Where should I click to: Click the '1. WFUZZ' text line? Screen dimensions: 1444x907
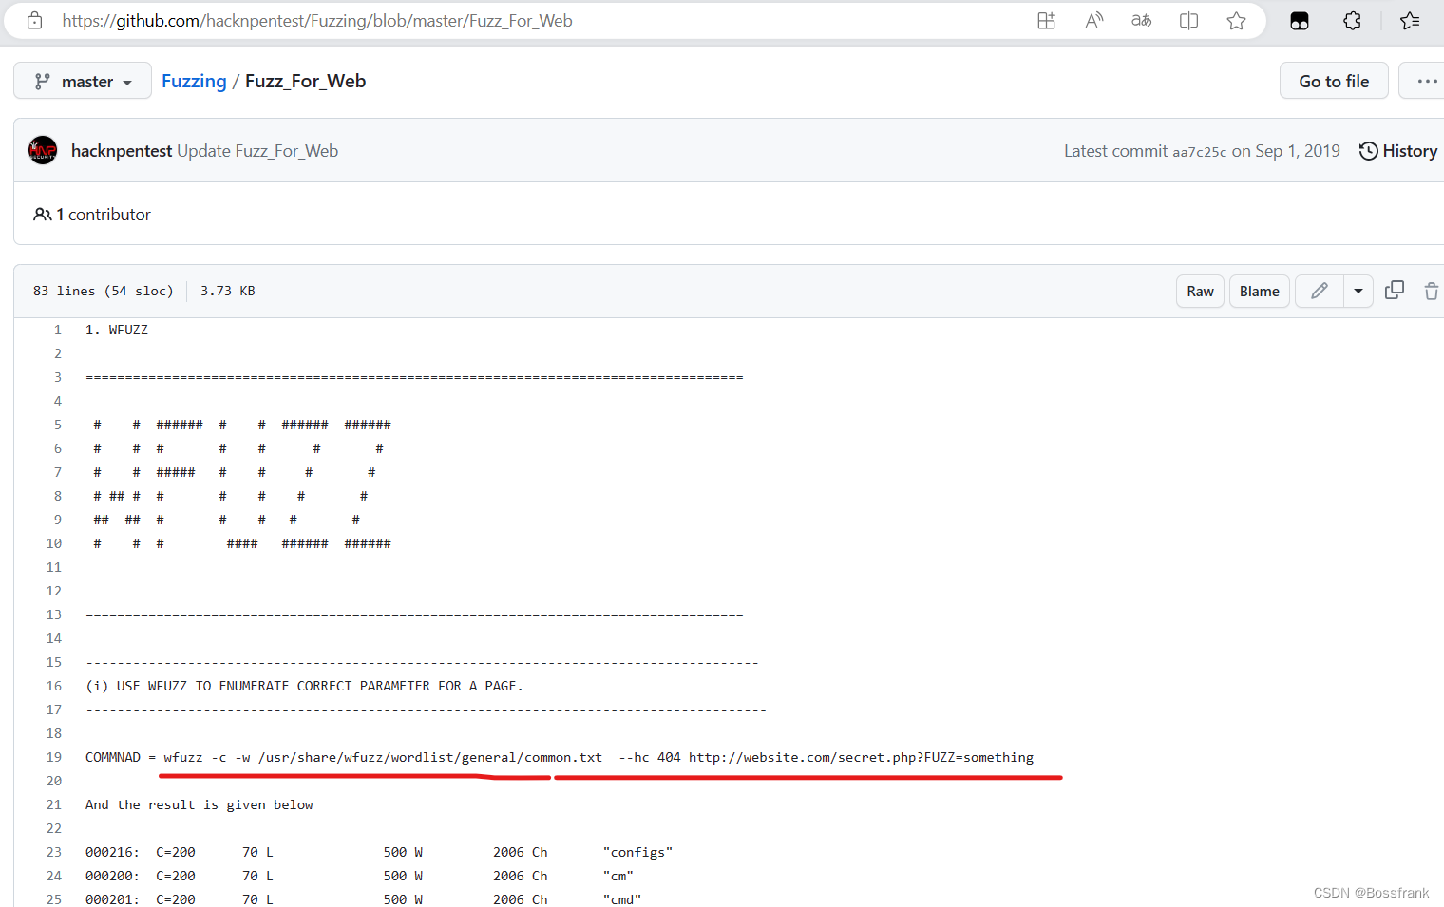[x=117, y=330]
